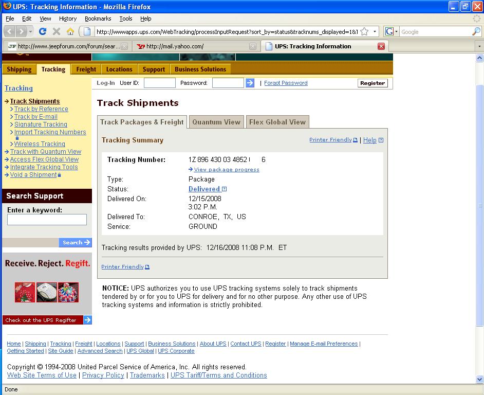This screenshot has height=395, width=484.
Task: Close the UPS Tracking Information tab
Action: [381, 46]
